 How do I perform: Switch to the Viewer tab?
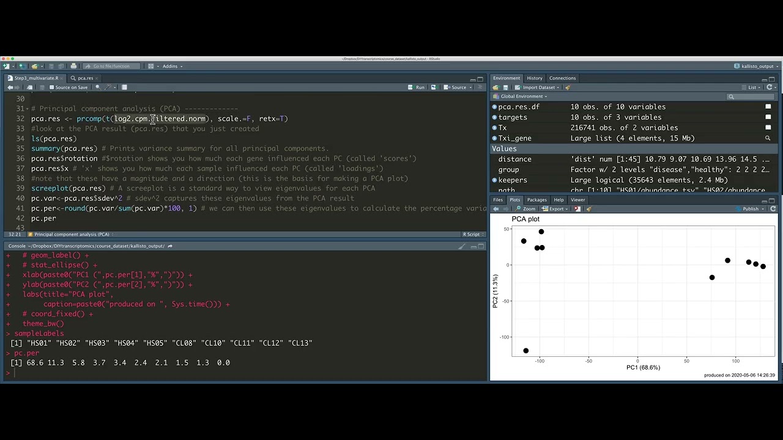click(x=578, y=200)
